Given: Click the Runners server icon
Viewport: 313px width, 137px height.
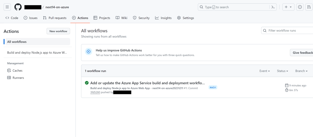Looking at the screenshot, I should click(9, 78).
